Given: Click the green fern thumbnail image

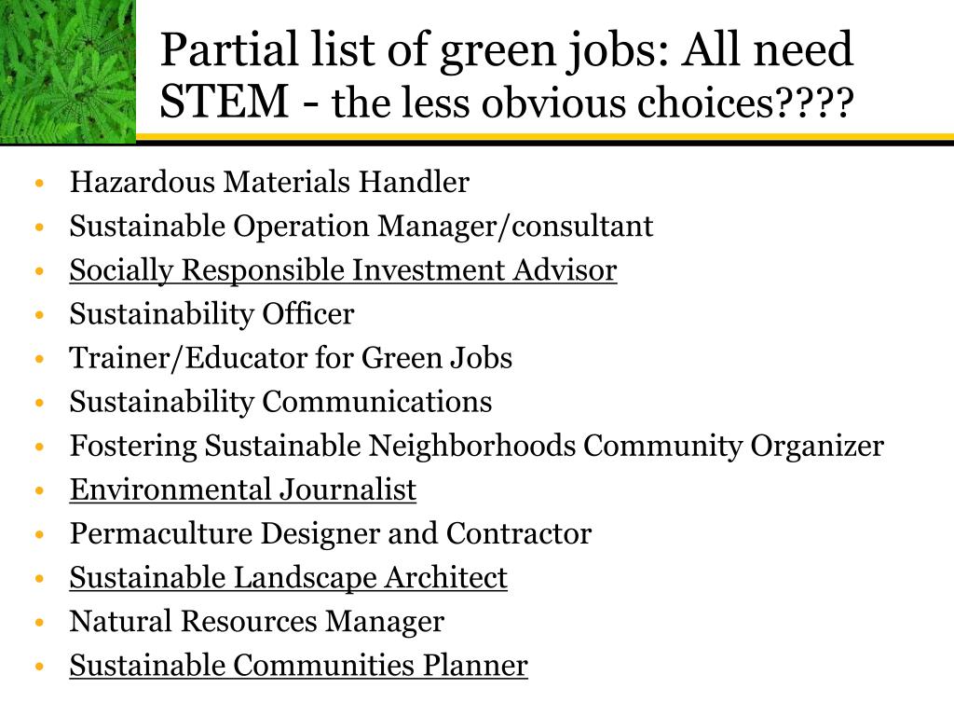Looking at the screenshot, I should (67, 71).
